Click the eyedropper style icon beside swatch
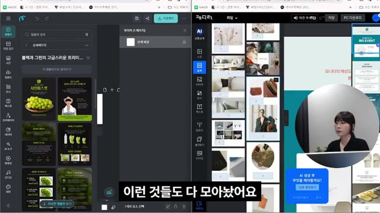Image resolution: width=380 pixels, height=213 pixels. pyautogui.click(x=113, y=207)
